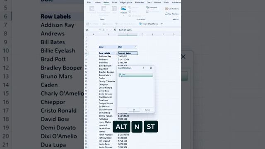Toggle the Date checkbox in Insert Timelines
This screenshot has height=149, width=265.
pyautogui.click(x=120, y=74)
